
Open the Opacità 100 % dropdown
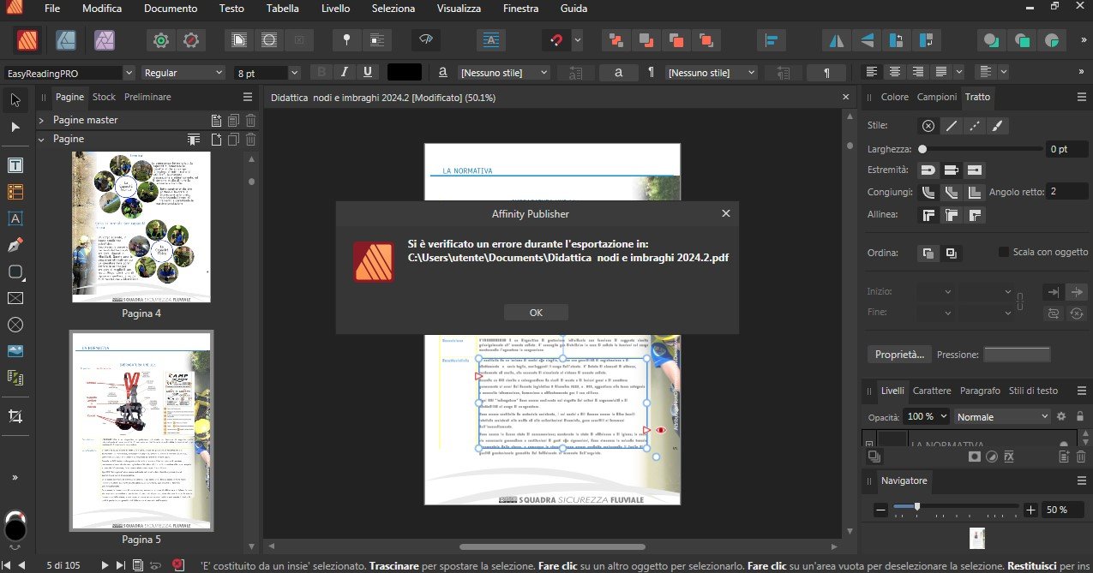click(x=944, y=416)
